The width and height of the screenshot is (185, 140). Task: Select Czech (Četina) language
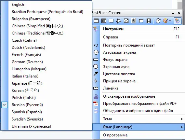pyautogui.click(x=46, y=40)
